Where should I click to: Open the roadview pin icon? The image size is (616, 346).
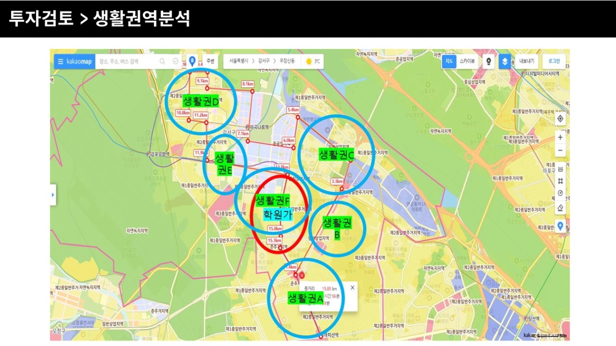(x=489, y=61)
